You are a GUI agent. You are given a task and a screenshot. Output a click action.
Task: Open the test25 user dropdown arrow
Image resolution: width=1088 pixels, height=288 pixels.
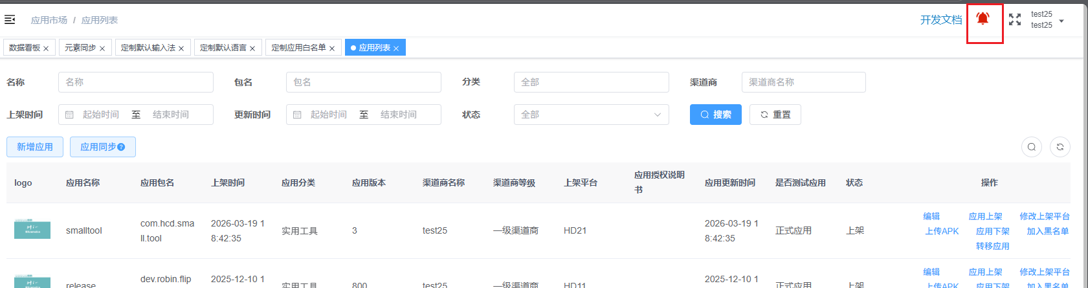1061,21
